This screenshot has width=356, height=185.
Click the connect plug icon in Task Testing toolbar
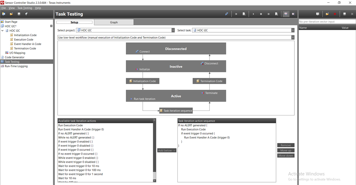point(227,14)
